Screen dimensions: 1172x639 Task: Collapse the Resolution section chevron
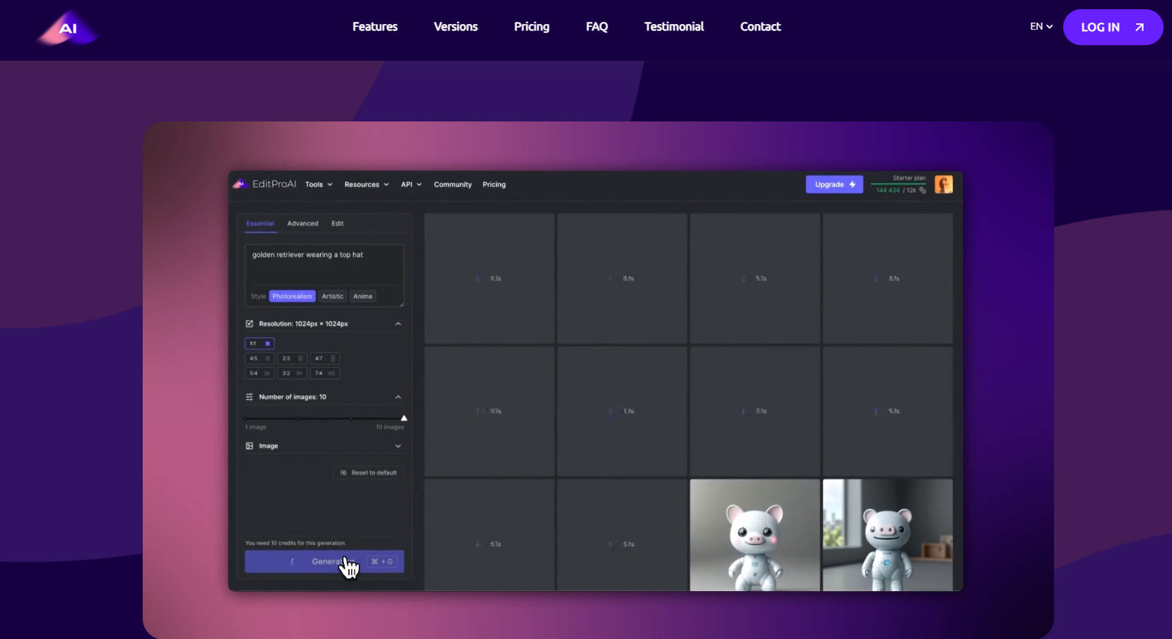(398, 323)
